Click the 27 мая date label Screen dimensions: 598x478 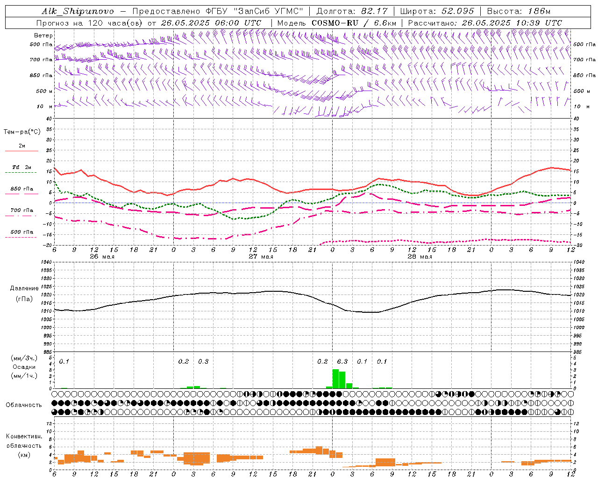[261, 257]
